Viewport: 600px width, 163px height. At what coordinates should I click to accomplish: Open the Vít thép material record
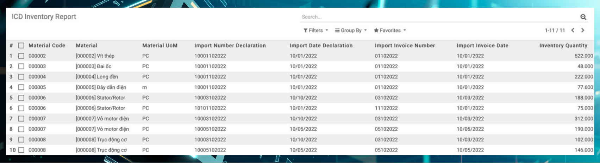pos(95,56)
